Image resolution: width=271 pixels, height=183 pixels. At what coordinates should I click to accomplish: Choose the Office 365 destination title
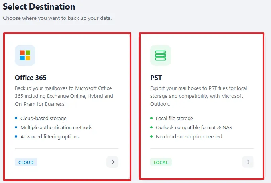click(31, 78)
